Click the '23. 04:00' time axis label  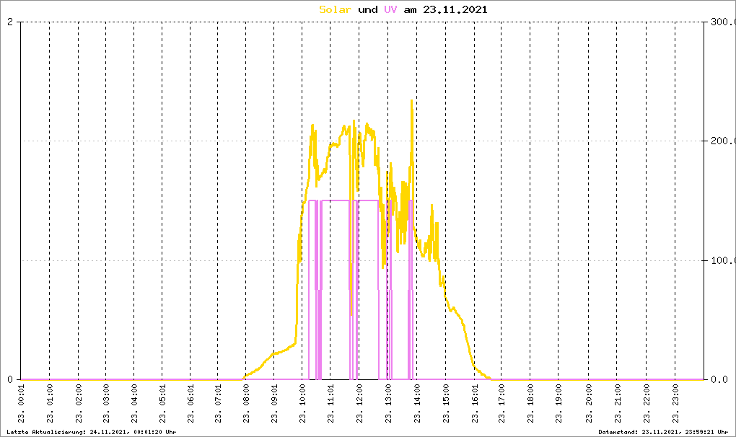[134, 404]
